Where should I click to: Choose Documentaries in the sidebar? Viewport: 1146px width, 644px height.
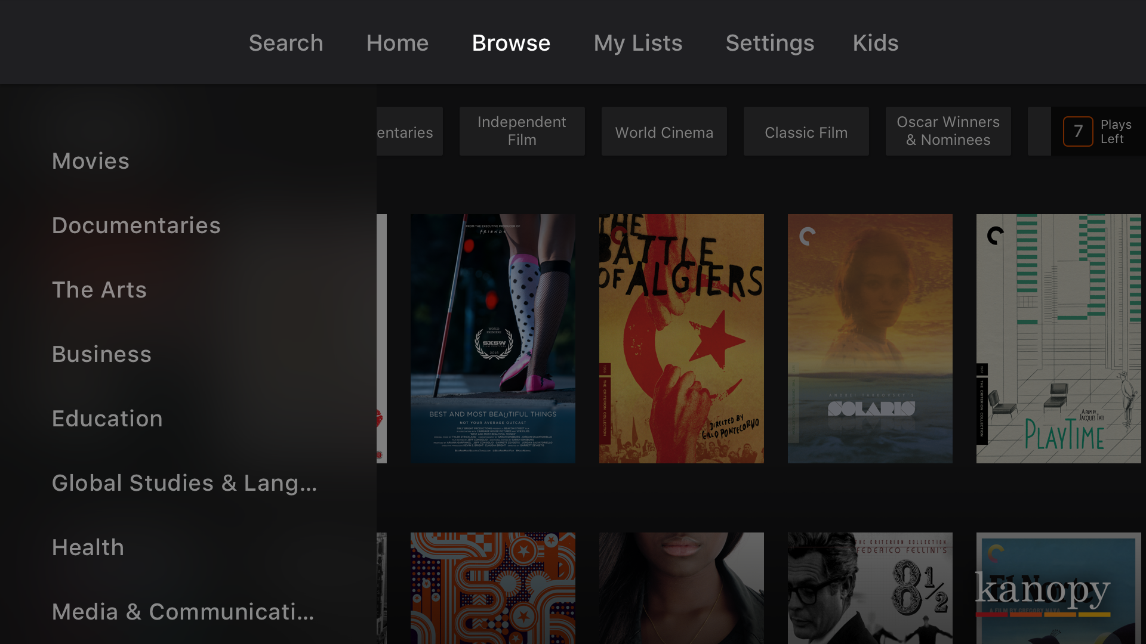[x=136, y=225]
